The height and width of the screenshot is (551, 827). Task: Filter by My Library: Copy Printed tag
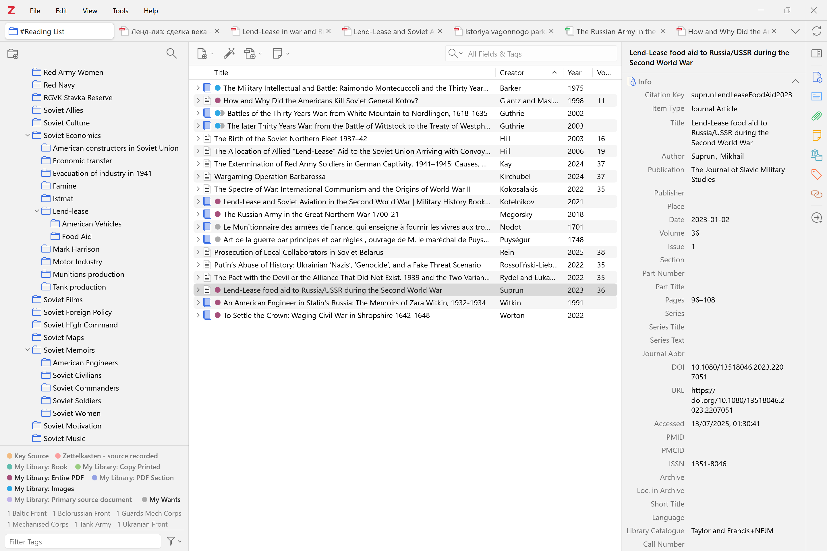tap(118, 467)
